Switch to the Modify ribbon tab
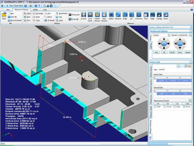Viewport: 194px width, 146px height. coord(36,10)
